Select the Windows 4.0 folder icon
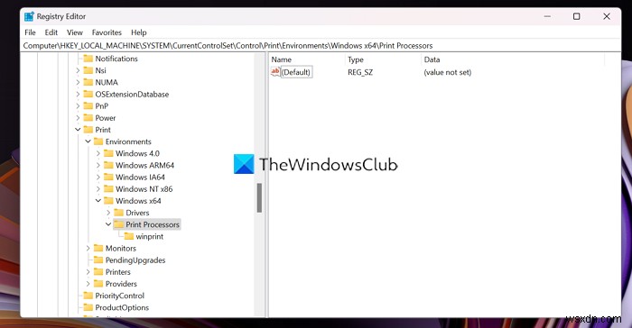Screen dimensions: 632x328 [108, 153]
